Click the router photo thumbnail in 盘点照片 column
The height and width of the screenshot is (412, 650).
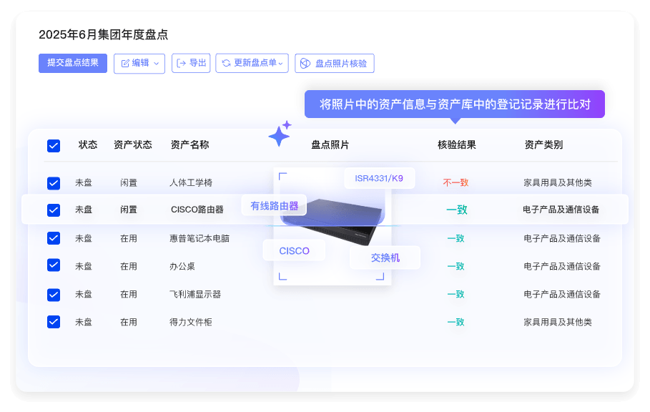click(331, 224)
